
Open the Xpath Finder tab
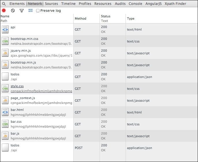click(175, 4)
